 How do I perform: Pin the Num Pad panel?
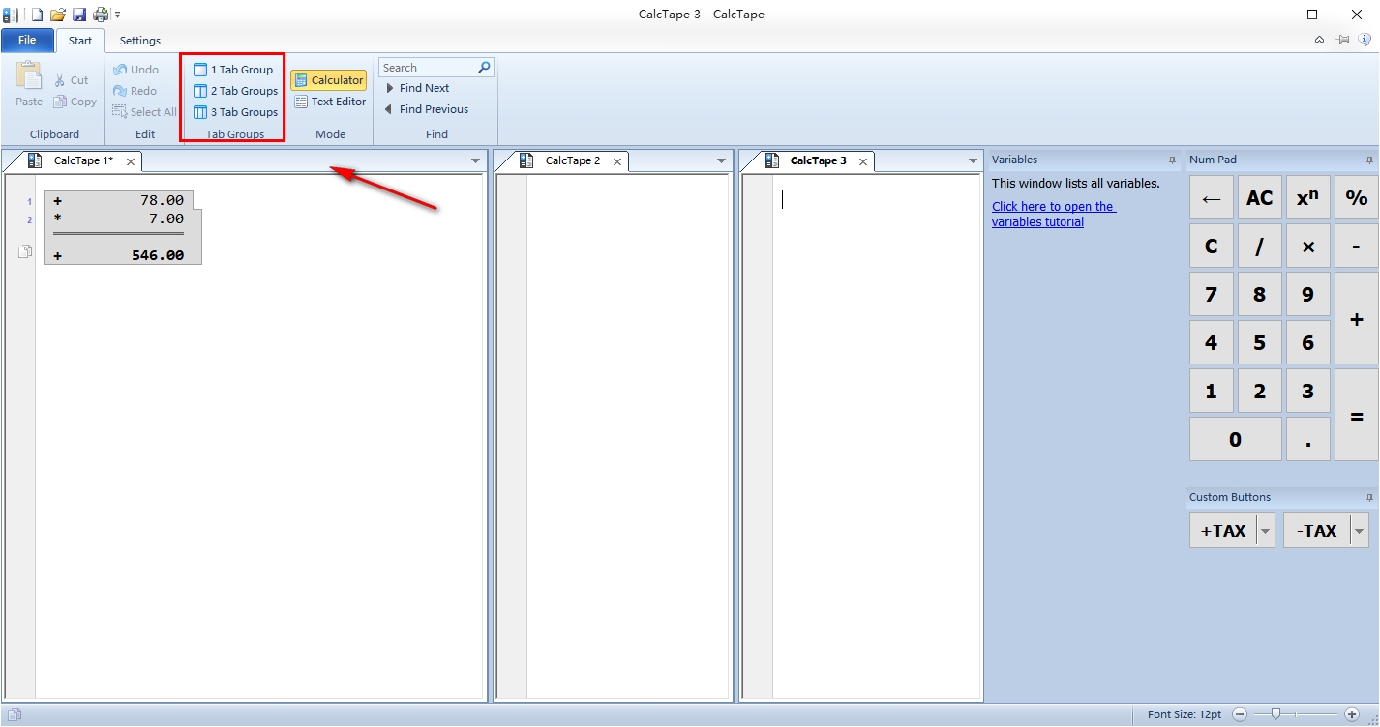tap(1369, 160)
